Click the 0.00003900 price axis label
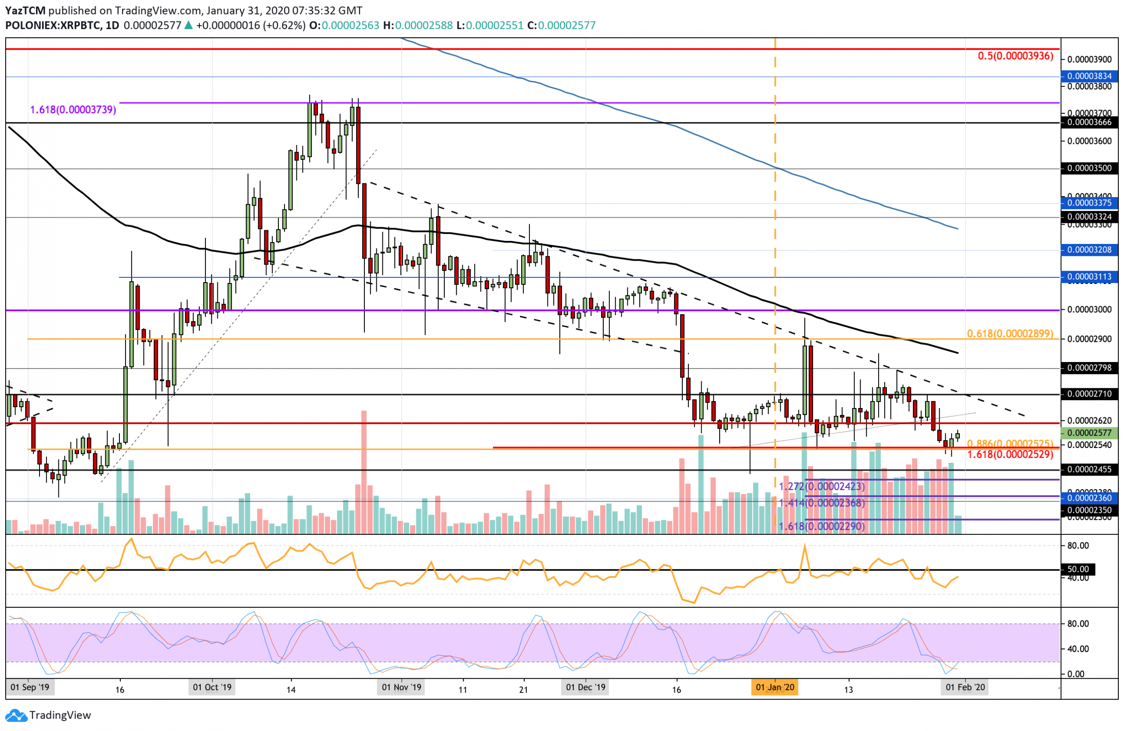The width and height of the screenshot is (1124, 731). click(x=1089, y=60)
